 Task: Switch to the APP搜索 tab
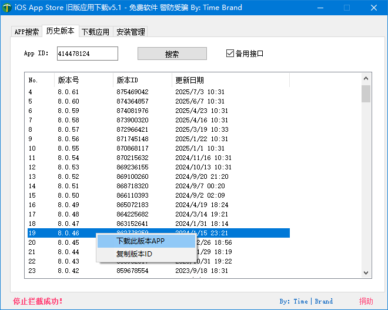[27, 32]
